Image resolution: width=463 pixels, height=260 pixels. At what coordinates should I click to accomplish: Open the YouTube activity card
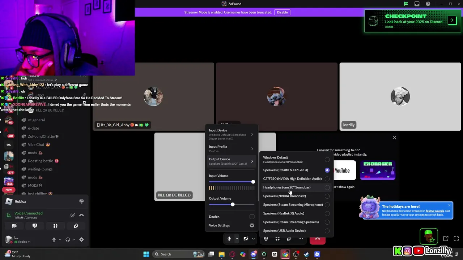(344, 170)
